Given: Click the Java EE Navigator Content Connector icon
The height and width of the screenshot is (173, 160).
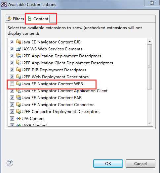Looking at the screenshot, I should pyautogui.click(x=19, y=104).
